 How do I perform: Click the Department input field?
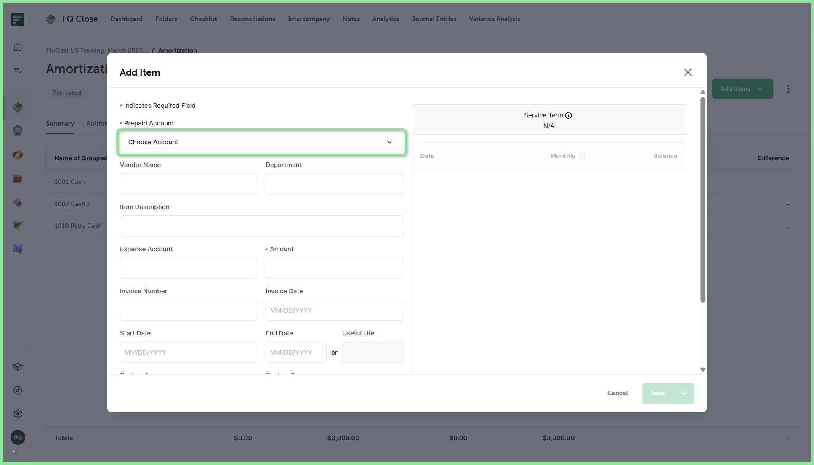tap(334, 184)
